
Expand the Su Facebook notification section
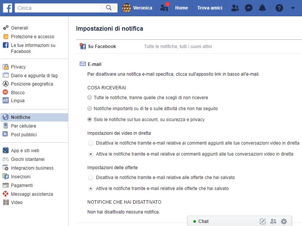[189, 47]
